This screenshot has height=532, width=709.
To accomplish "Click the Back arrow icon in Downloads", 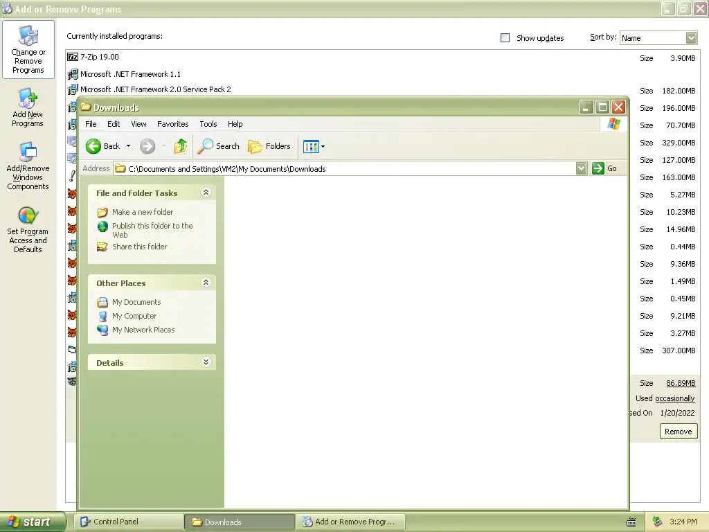I will coord(93,146).
